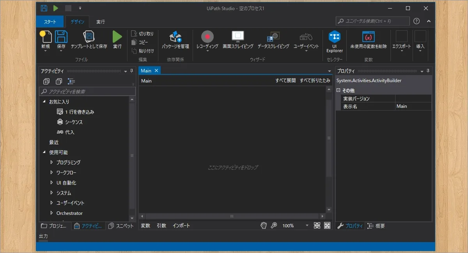Viewport: 468px width, 253px height.
Task: Click the save icon in title bar
Action: [44, 8]
